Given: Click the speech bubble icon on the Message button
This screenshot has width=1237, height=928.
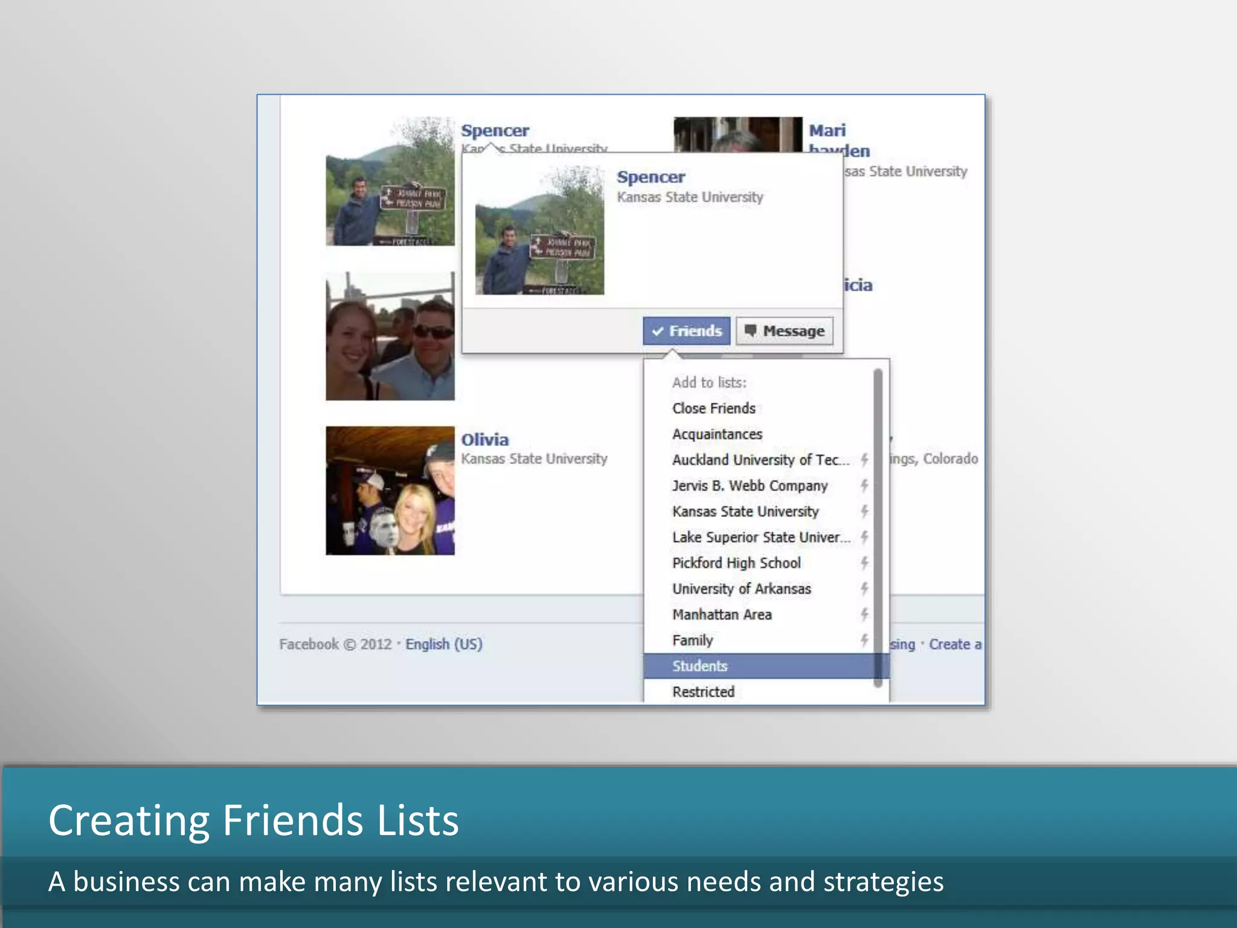Looking at the screenshot, I should pos(750,330).
